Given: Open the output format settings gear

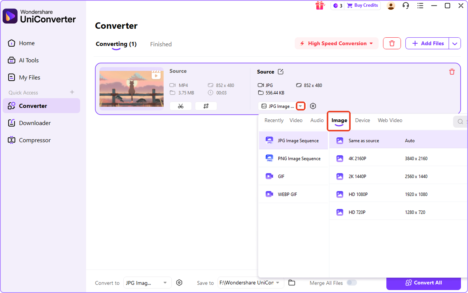Looking at the screenshot, I should [313, 106].
